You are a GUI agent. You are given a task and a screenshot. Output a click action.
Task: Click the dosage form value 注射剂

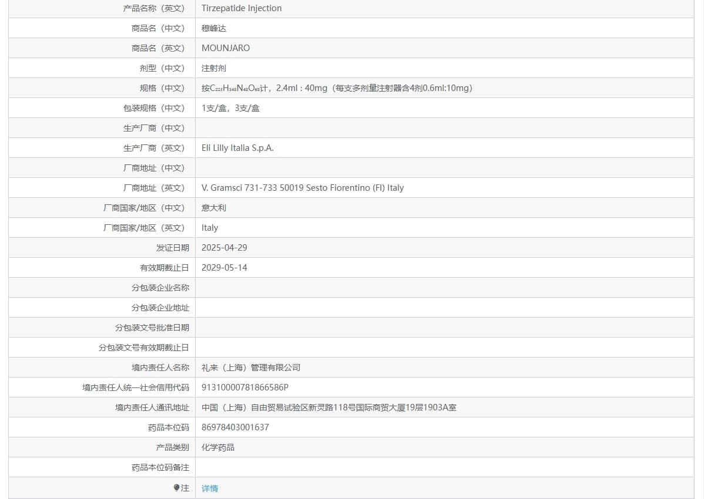[214, 68]
